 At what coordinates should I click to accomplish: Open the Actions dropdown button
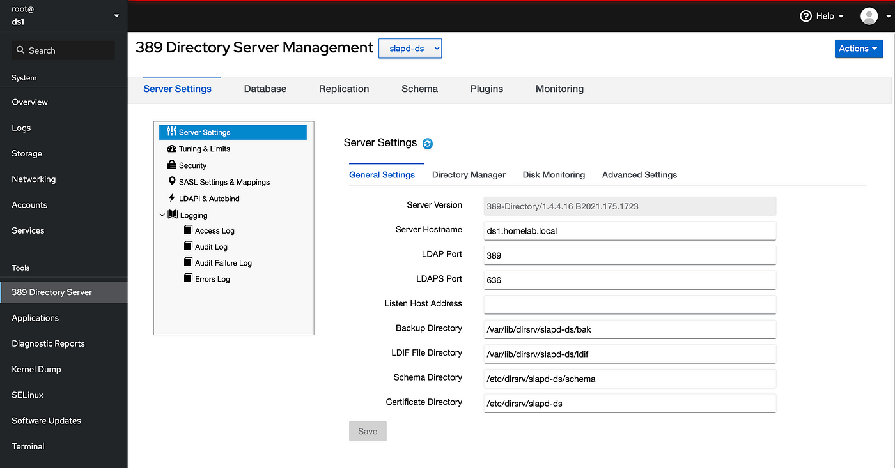[x=859, y=49]
